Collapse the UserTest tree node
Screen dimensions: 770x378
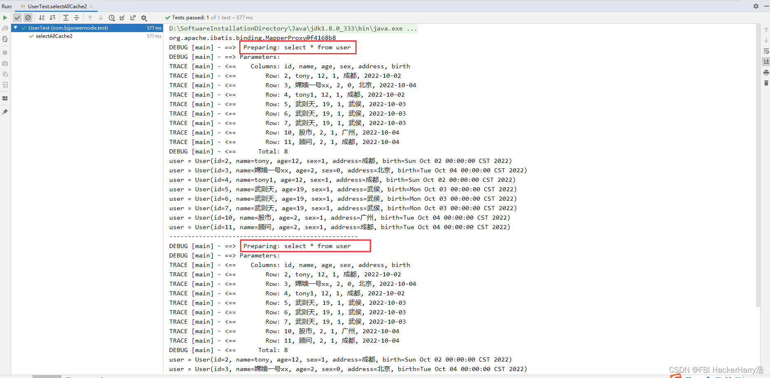(15, 28)
